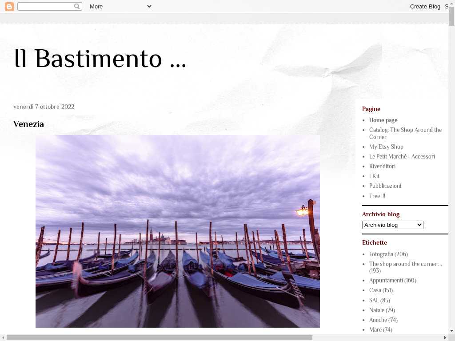Open the Il Bastimento blog title
The image size is (455, 341).
point(100,59)
